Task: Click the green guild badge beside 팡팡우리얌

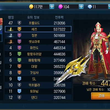Action: pos(19,54)
